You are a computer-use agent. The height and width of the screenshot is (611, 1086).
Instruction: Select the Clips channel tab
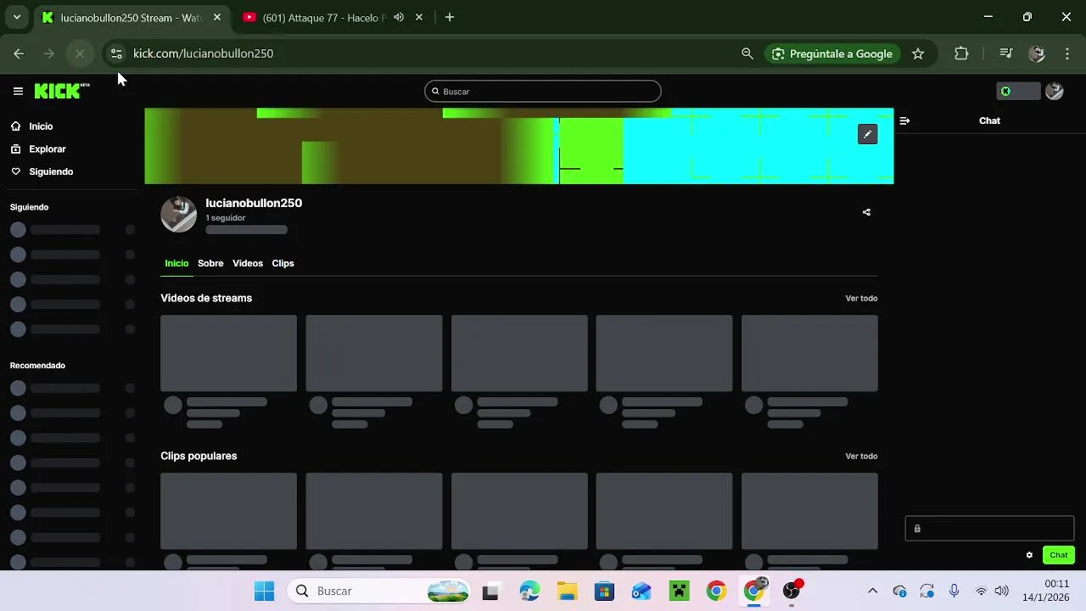pyautogui.click(x=283, y=263)
